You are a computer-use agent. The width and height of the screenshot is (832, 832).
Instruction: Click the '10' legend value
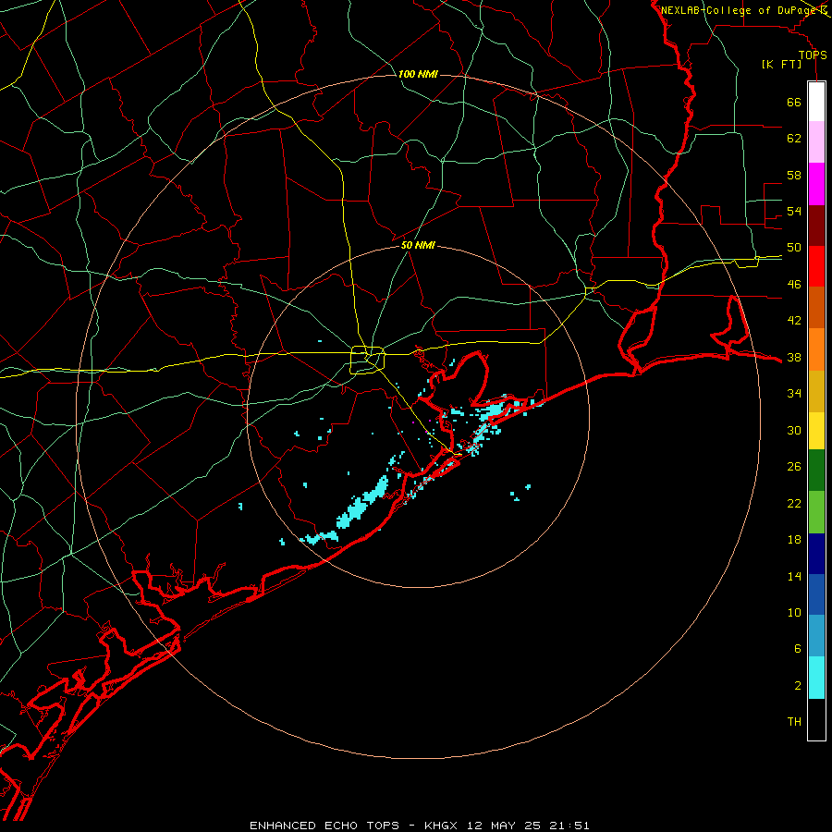(x=794, y=613)
